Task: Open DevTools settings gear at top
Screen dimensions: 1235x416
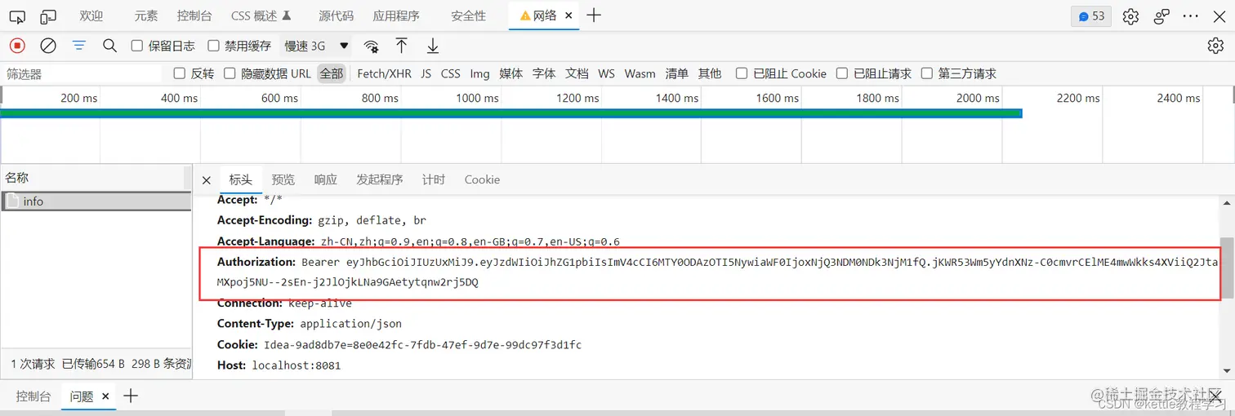Action: [1130, 15]
